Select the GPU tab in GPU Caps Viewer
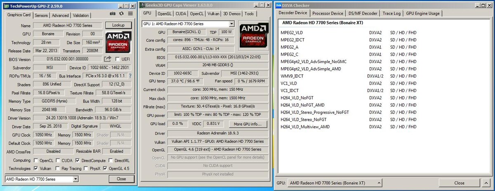Image resolution: width=495 pixels, height=191 pixels. click(147, 13)
